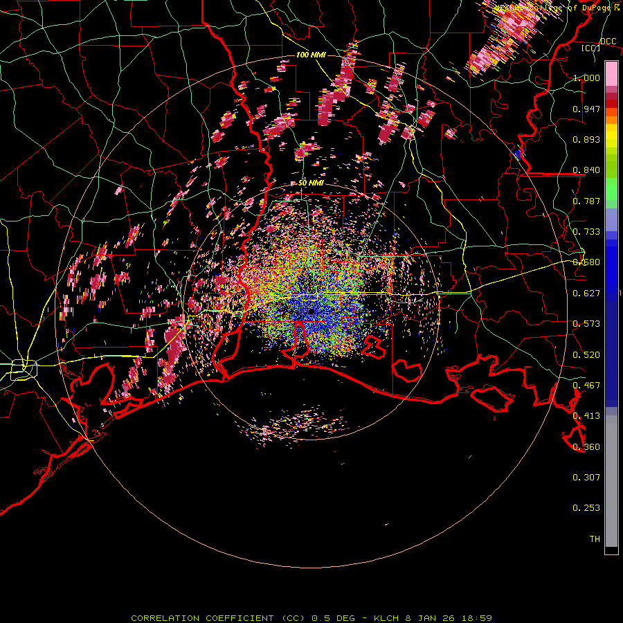Click the 0.253 legend value
The height and width of the screenshot is (623, 623).
586,508
